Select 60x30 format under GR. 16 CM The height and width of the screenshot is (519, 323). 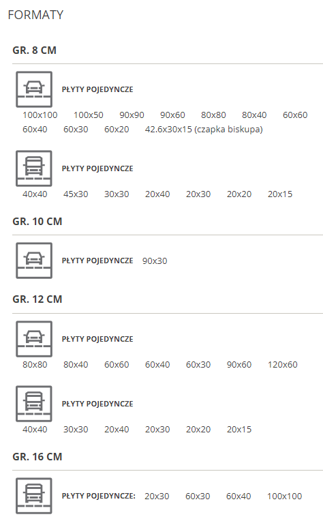tap(198, 496)
